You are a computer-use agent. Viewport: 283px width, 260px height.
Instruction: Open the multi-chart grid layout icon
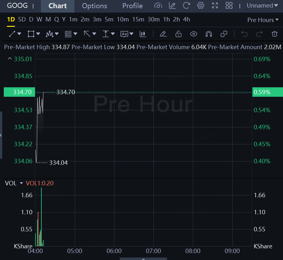[x=229, y=6]
